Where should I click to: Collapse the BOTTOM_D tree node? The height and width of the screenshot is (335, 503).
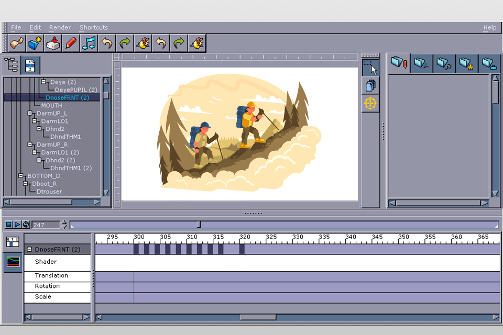tap(21, 176)
